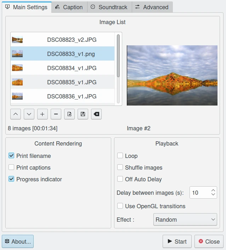This screenshot has width=226, height=250.
Task: Add images with the plus button
Action: [x=42, y=114]
